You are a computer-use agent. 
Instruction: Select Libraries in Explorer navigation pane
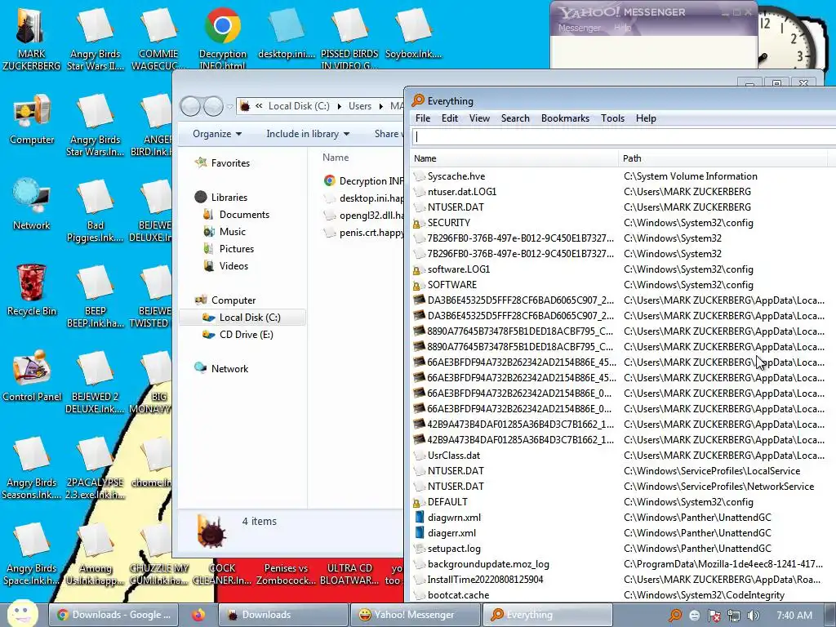(x=229, y=198)
